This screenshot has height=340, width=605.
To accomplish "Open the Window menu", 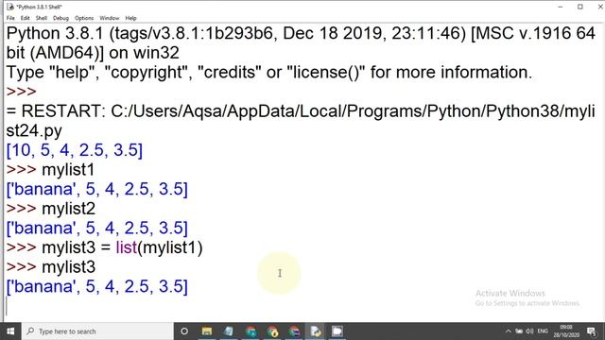I will click(x=110, y=18).
